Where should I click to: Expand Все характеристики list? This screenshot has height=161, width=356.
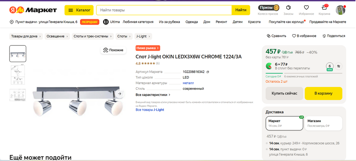(153, 95)
